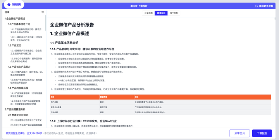Viewport: 279px width, 140px height.
Task: Collapse the 目录 panel with the list icon
Action: tap(43, 12)
